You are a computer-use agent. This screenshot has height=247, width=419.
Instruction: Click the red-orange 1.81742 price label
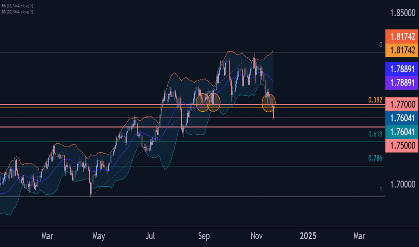pos(401,36)
